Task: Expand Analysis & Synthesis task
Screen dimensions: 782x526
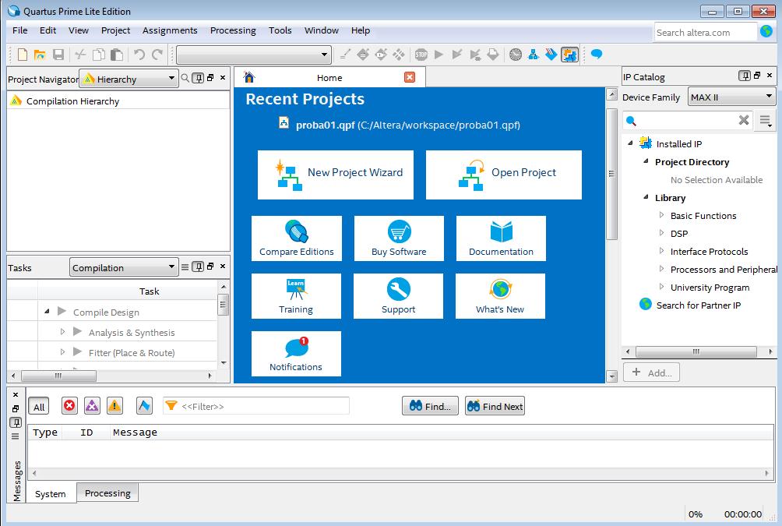Action: point(62,332)
